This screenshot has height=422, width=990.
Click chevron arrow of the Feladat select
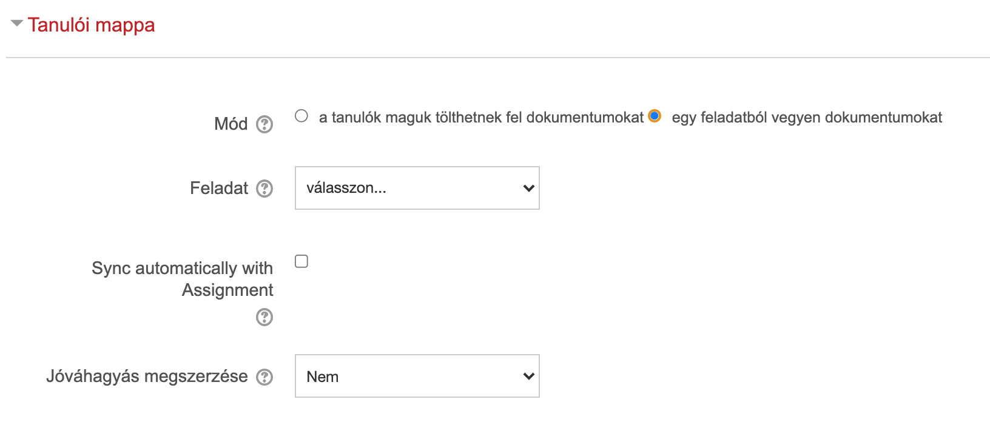528,188
